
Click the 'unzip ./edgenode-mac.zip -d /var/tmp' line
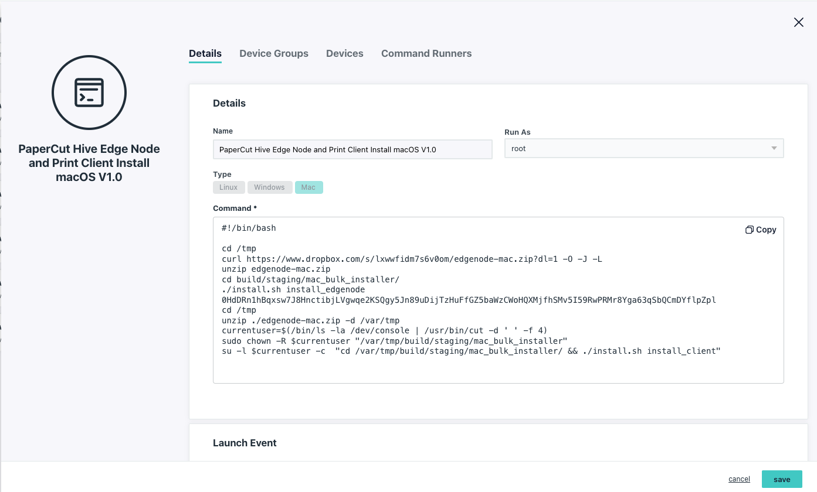point(310,320)
